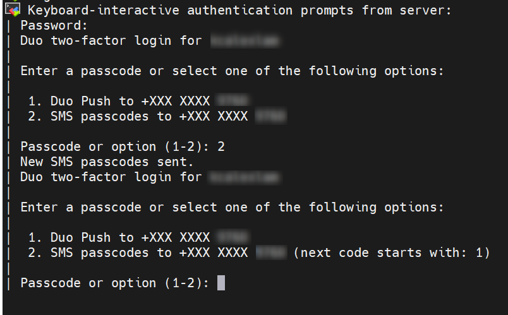Click the Password: prompt line
508x315 pixels.
(x=54, y=26)
